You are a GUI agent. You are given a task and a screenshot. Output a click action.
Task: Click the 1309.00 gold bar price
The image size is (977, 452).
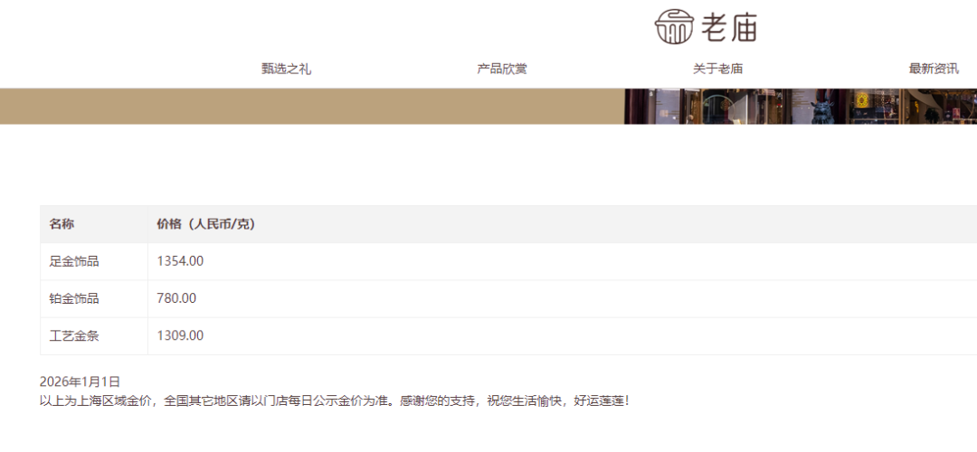(x=180, y=335)
